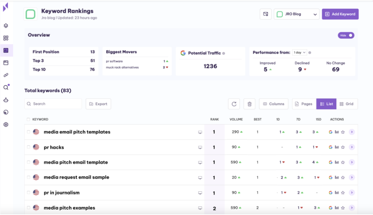The image size is (373, 215).
Task: Star the media email pitch templates keyword
Action: [x=343, y=132]
